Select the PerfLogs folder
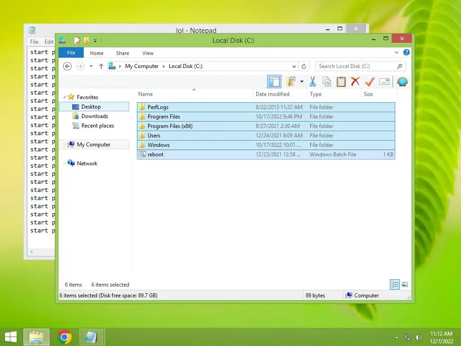 [266, 107]
